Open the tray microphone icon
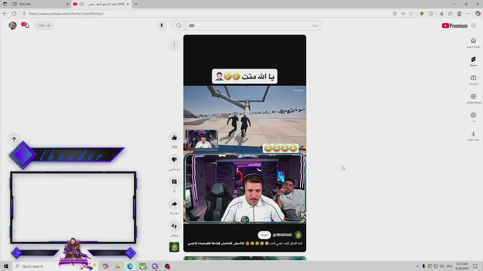The width and height of the screenshot is (483, 271). click(x=424, y=266)
